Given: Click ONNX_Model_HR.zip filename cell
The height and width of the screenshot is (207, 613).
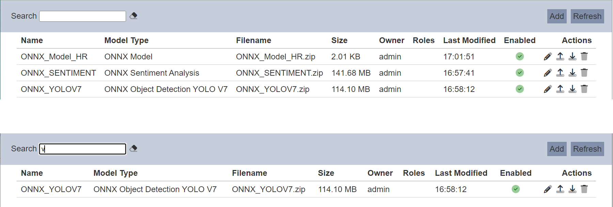Looking at the screenshot, I should (276, 57).
